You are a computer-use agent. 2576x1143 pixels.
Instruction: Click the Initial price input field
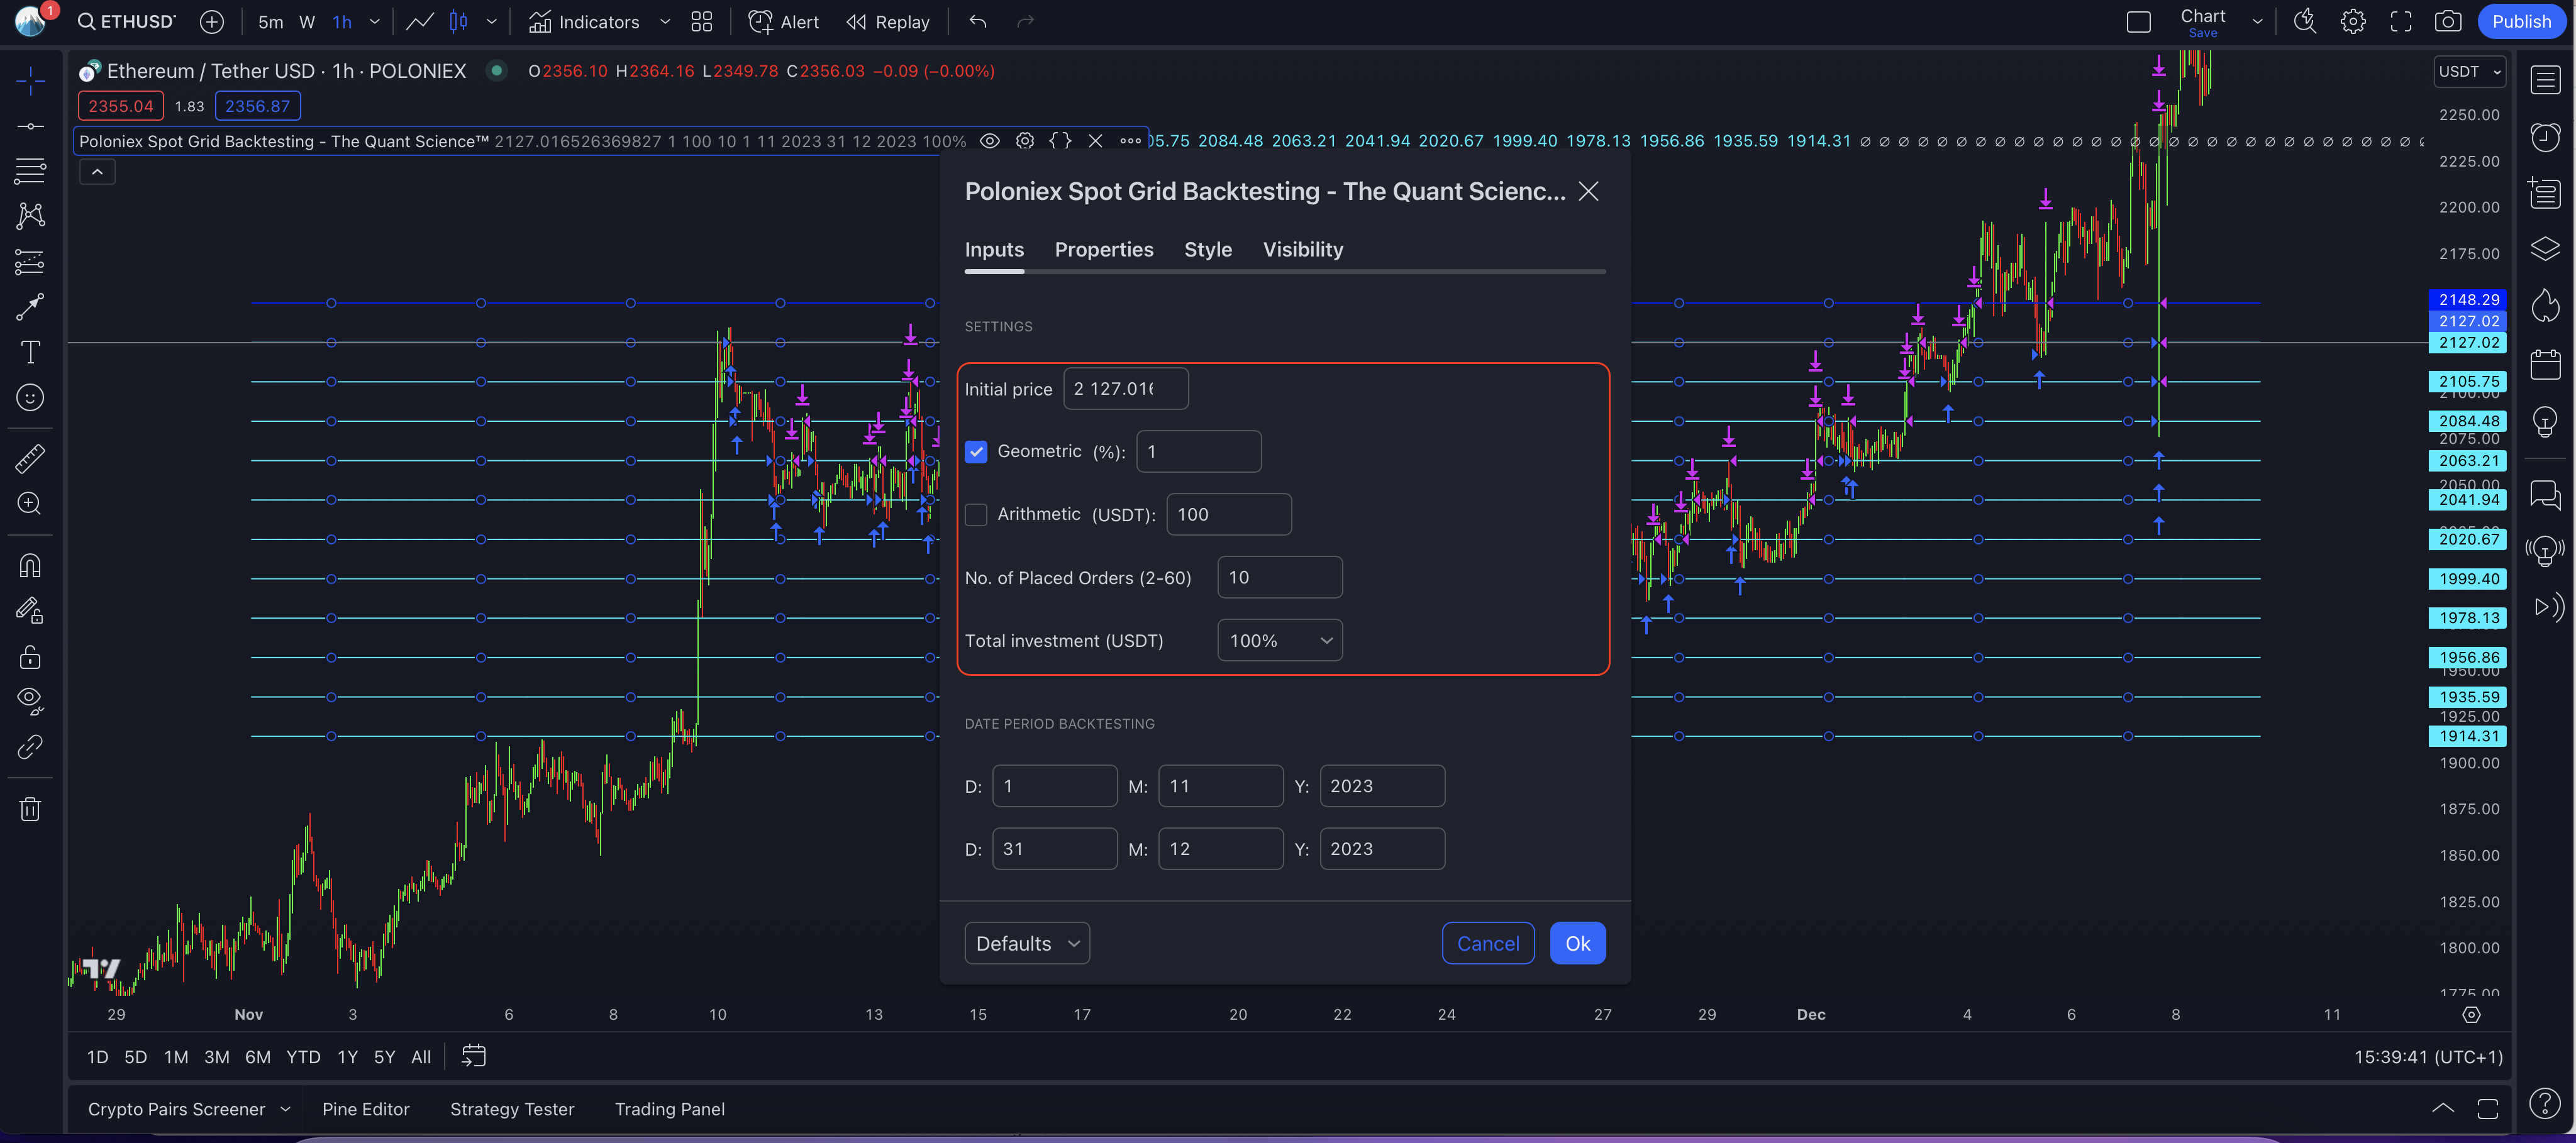pos(1125,389)
